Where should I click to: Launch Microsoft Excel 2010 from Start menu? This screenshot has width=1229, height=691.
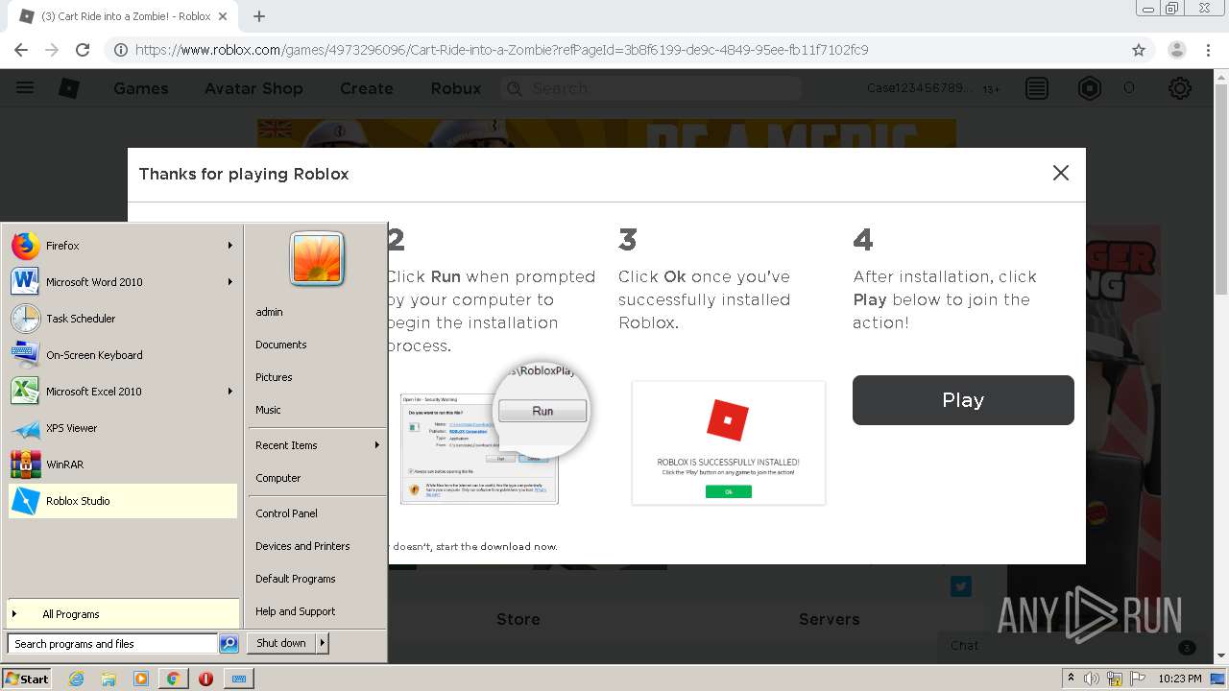pos(122,392)
